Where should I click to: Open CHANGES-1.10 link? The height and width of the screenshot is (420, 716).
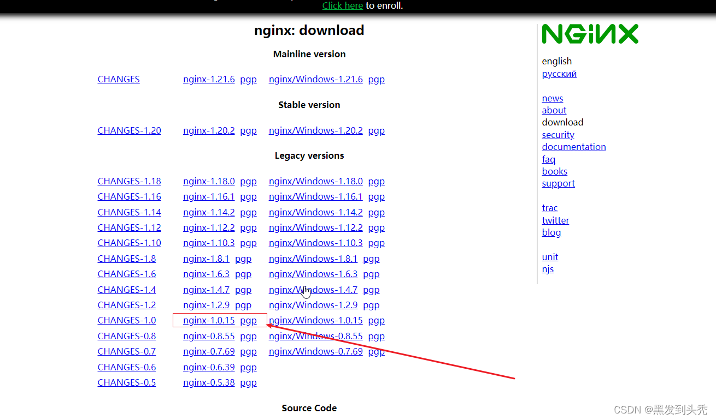tap(130, 243)
